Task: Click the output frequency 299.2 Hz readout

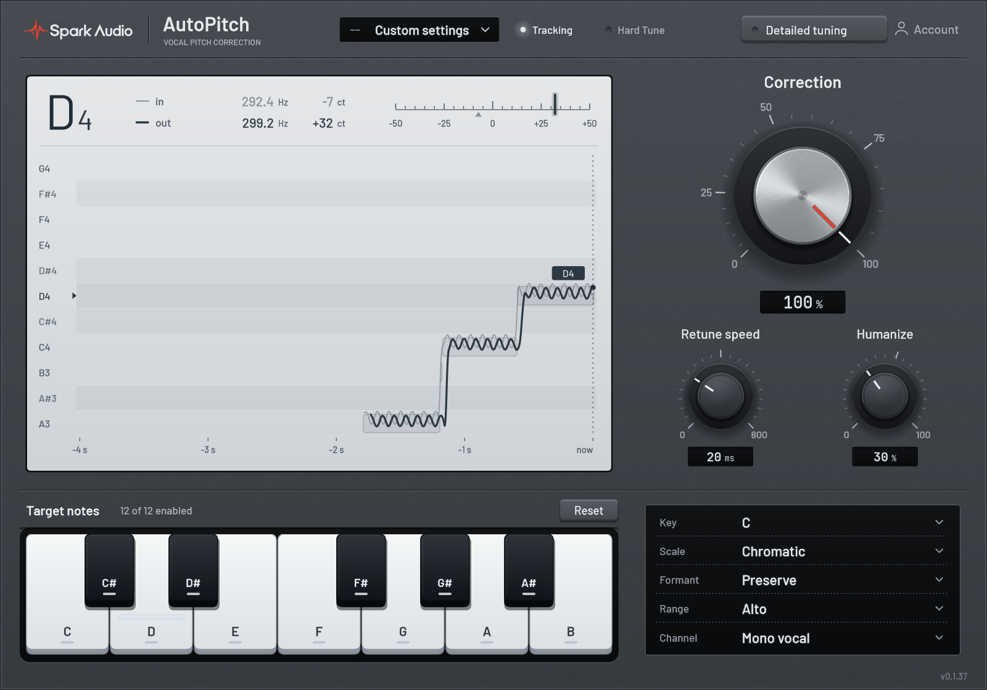Action: coord(265,123)
